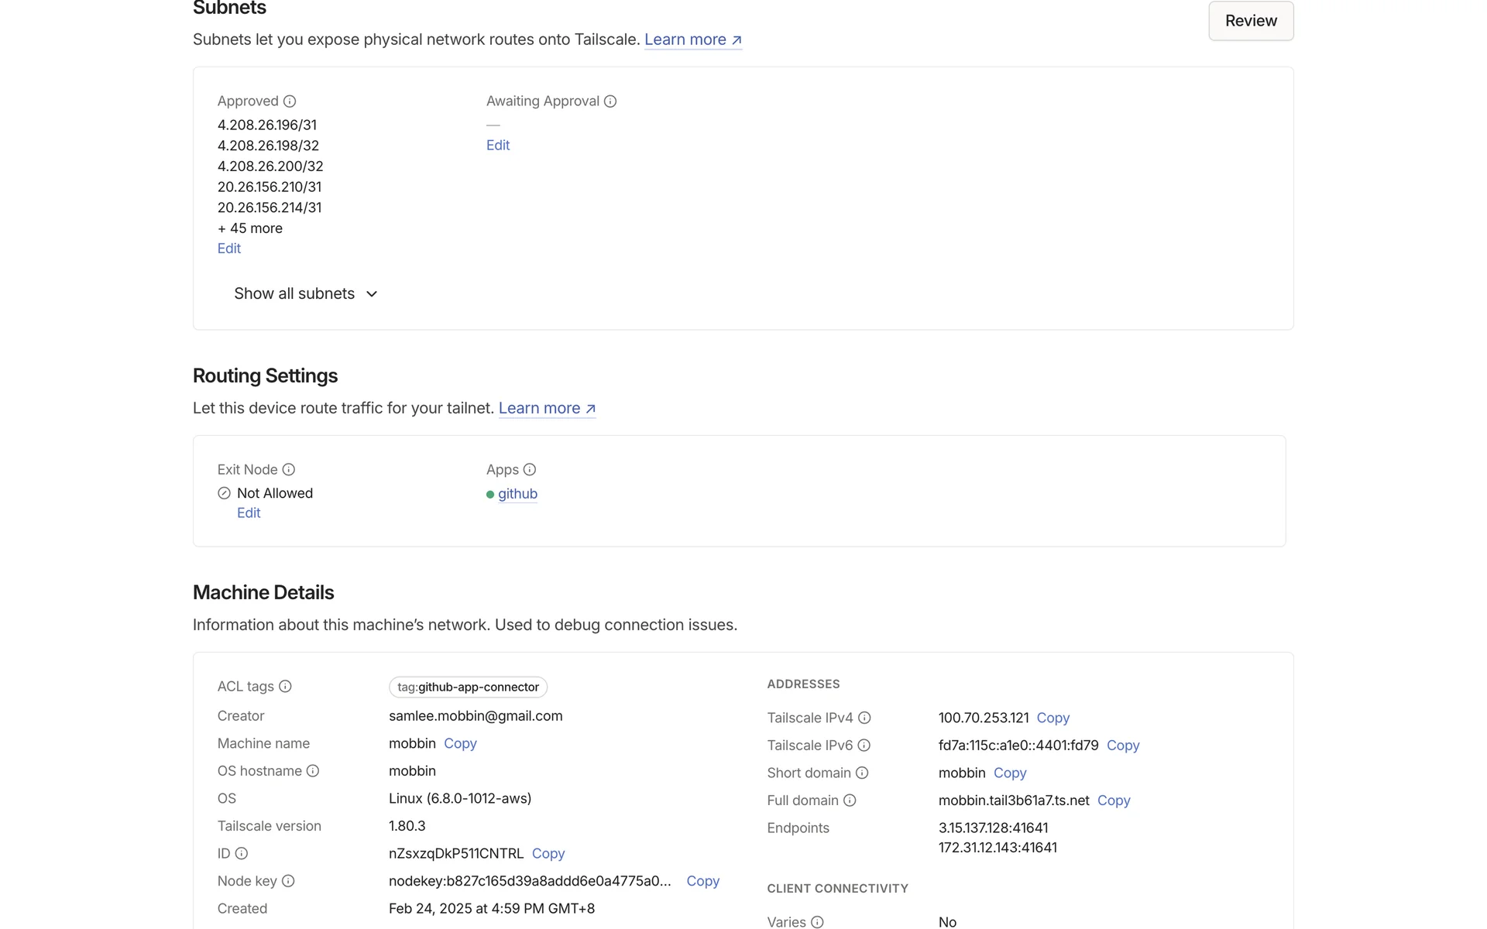The width and height of the screenshot is (1487, 929).
Task: Click Node key info icon
Action: tap(288, 881)
